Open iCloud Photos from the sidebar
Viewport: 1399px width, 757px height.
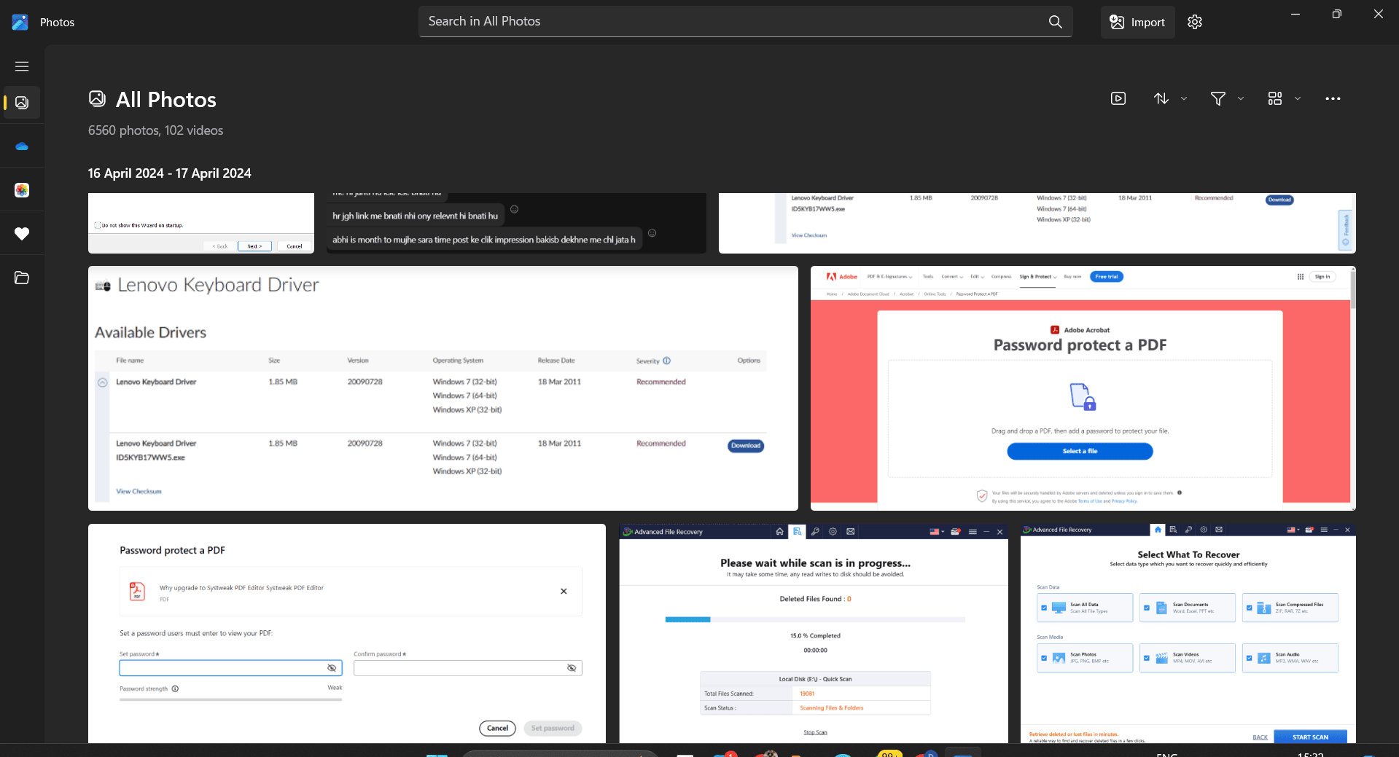click(22, 190)
